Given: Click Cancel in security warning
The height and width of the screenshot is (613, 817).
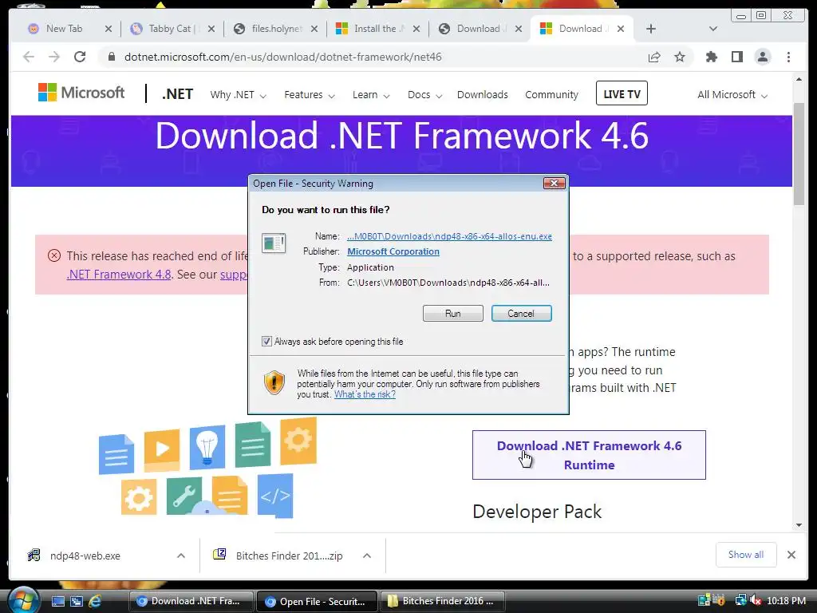Looking at the screenshot, I should tap(521, 313).
